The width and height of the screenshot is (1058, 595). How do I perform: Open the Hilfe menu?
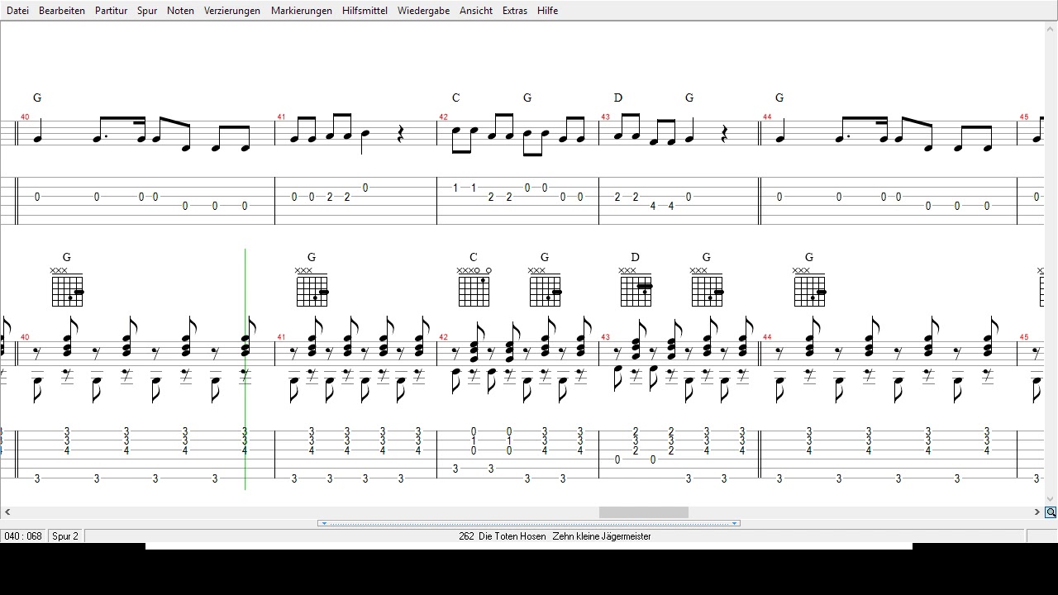(x=547, y=11)
